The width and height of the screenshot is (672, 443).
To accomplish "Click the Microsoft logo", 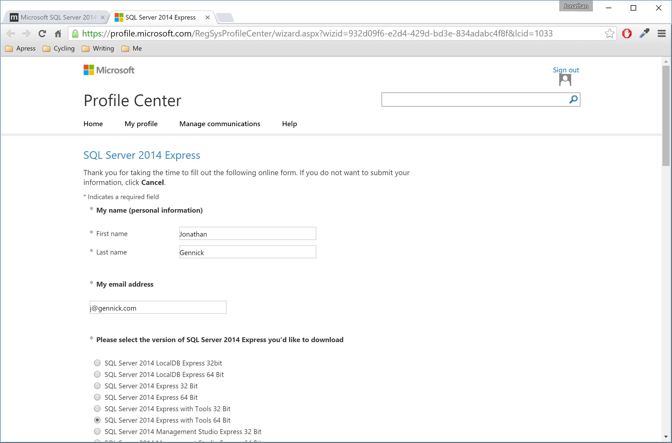I will pos(109,70).
